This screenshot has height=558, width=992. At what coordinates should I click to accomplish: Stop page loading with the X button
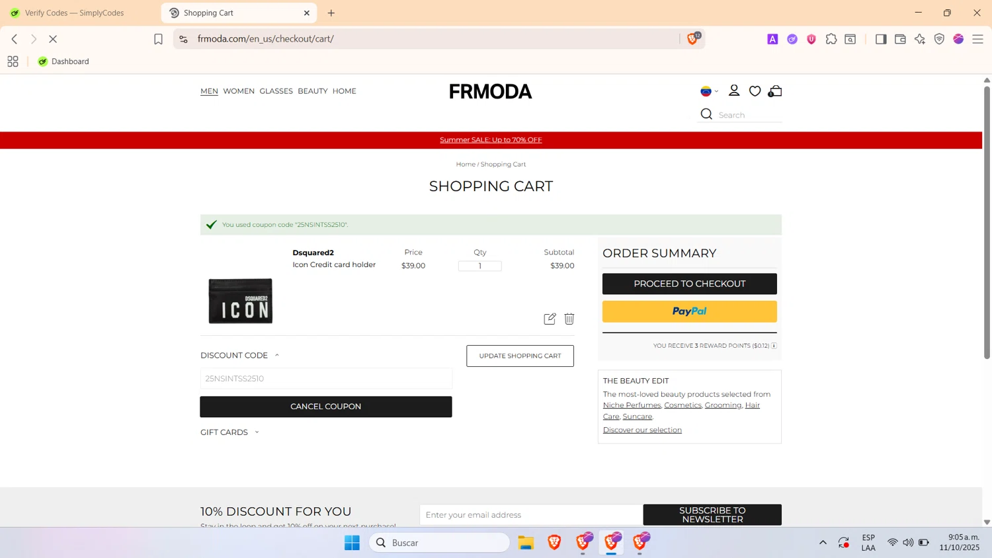[x=53, y=39]
